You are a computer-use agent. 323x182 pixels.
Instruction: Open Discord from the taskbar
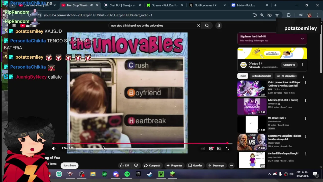pyautogui.click(x=116, y=174)
